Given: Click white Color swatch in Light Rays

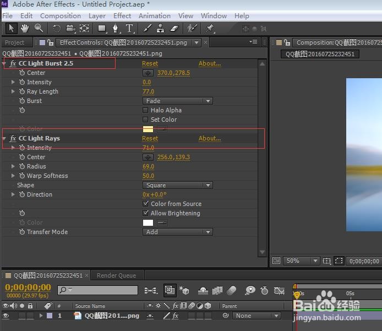Looking at the screenshot, I should (x=148, y=223).
